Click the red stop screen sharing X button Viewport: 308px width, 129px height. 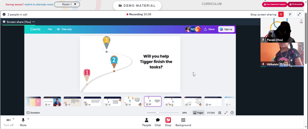[x=281, y=14]
